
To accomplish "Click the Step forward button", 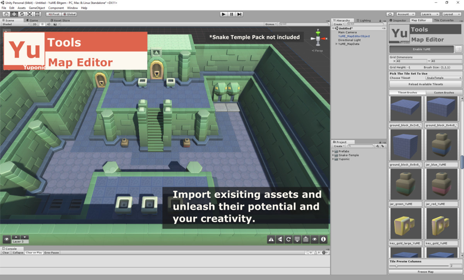I will 239,14.
